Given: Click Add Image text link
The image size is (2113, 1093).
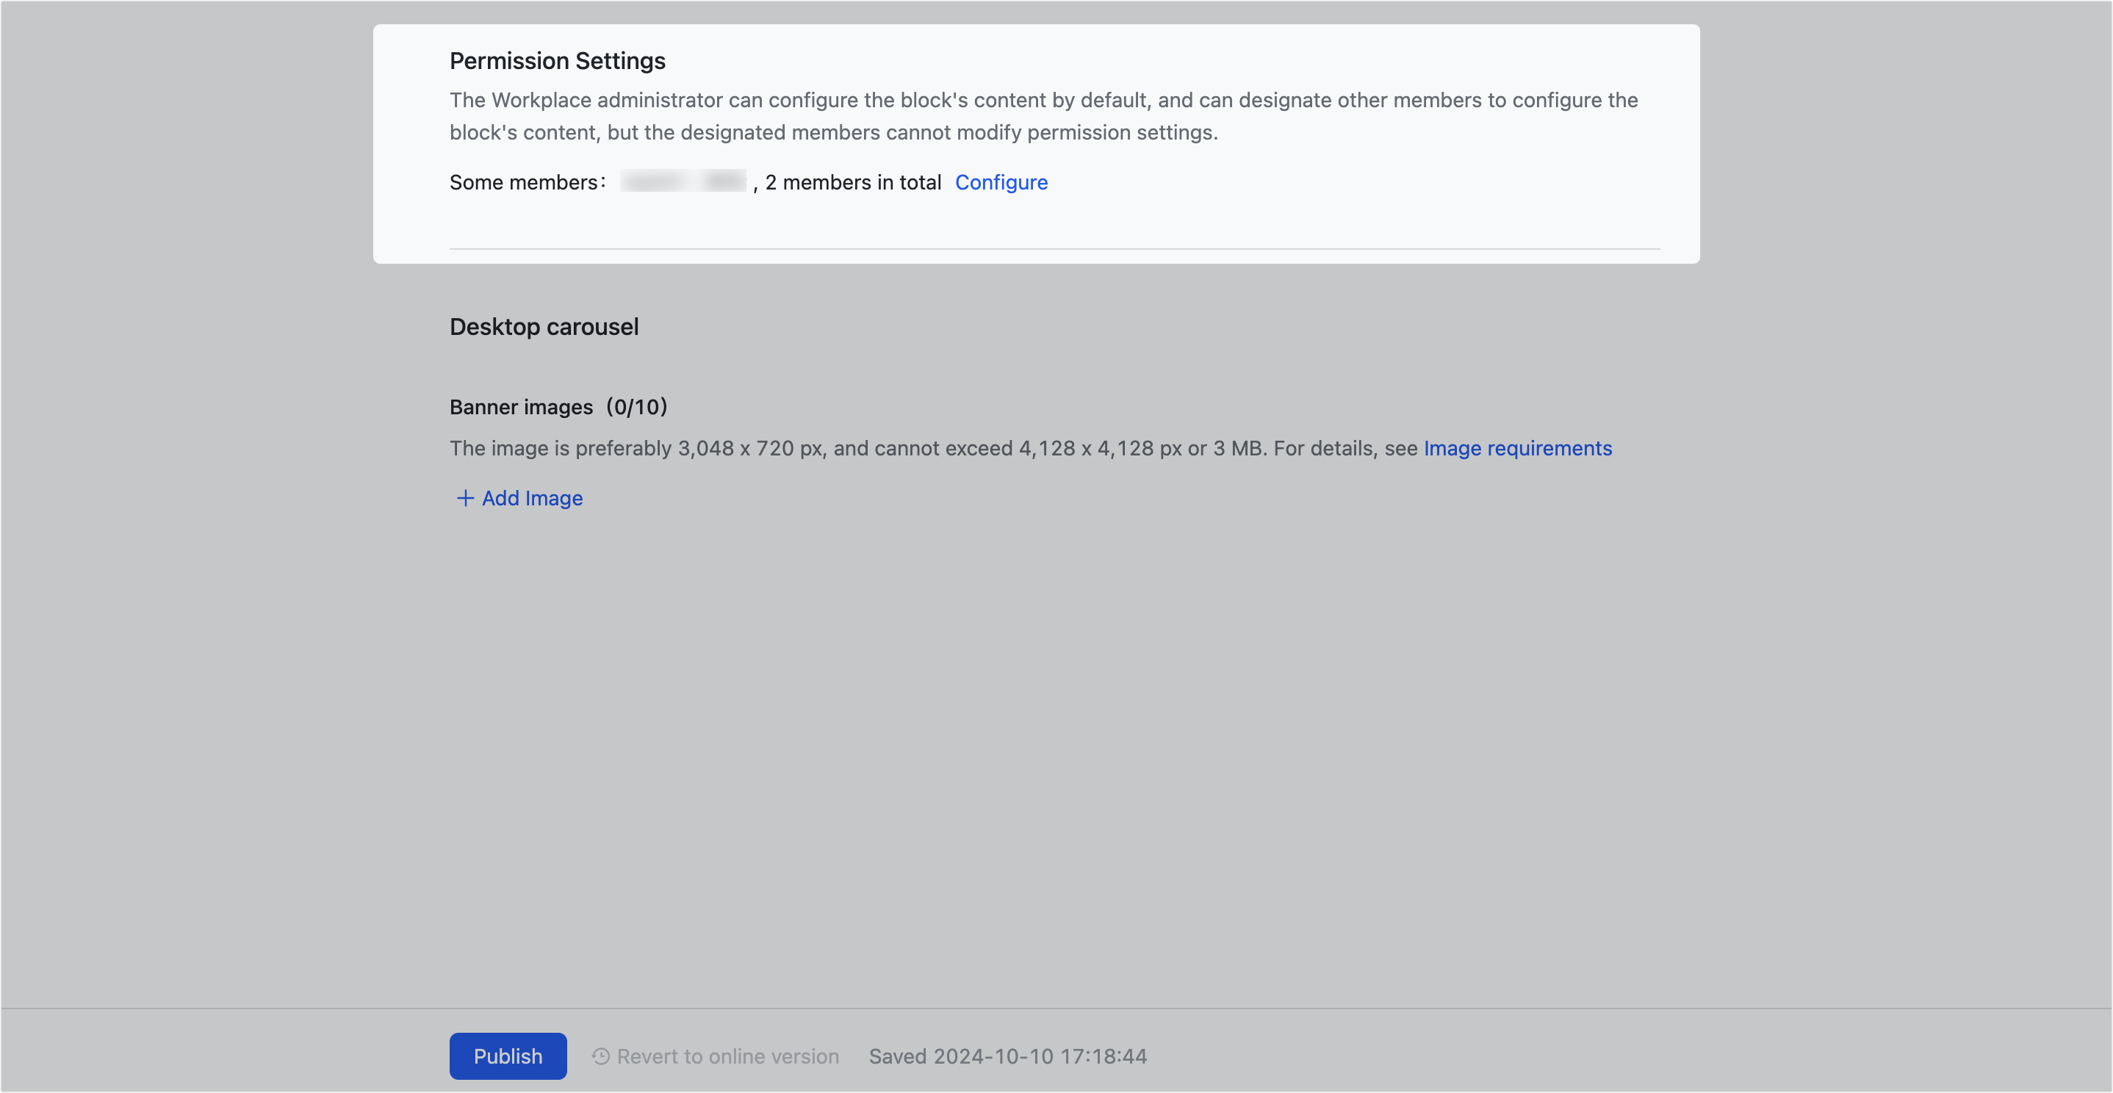Looking at the screenshot, I should [531, 499].
